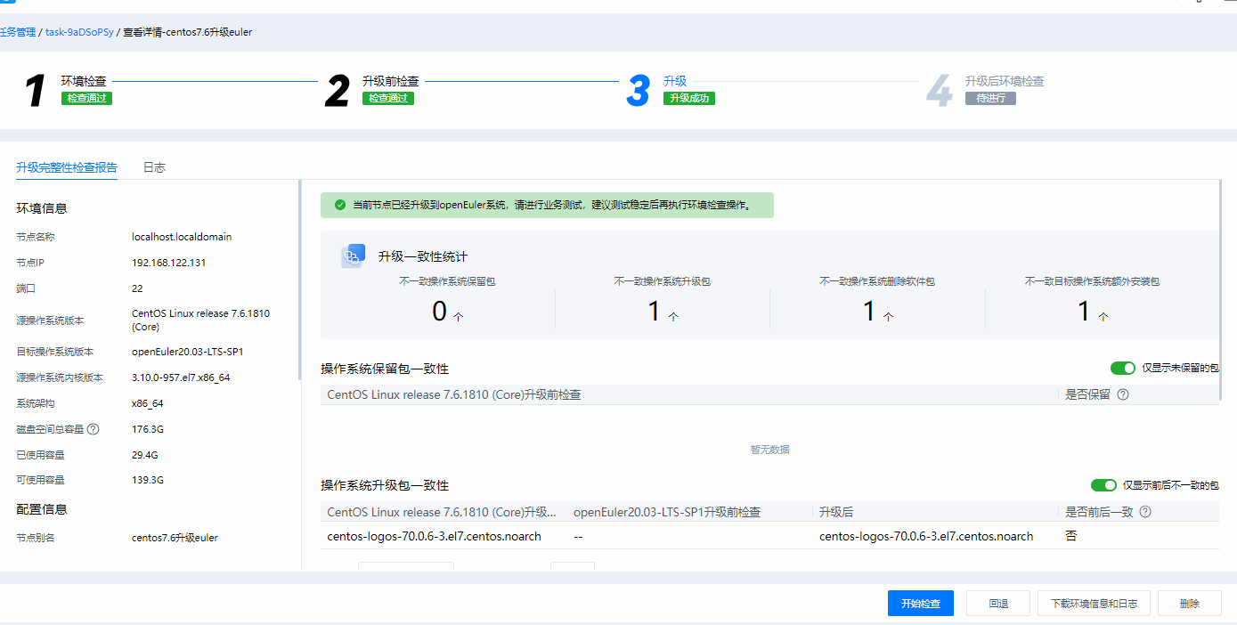Click used capacity 29.4G
Screen dimensions: 1237x625
point(145,455)
